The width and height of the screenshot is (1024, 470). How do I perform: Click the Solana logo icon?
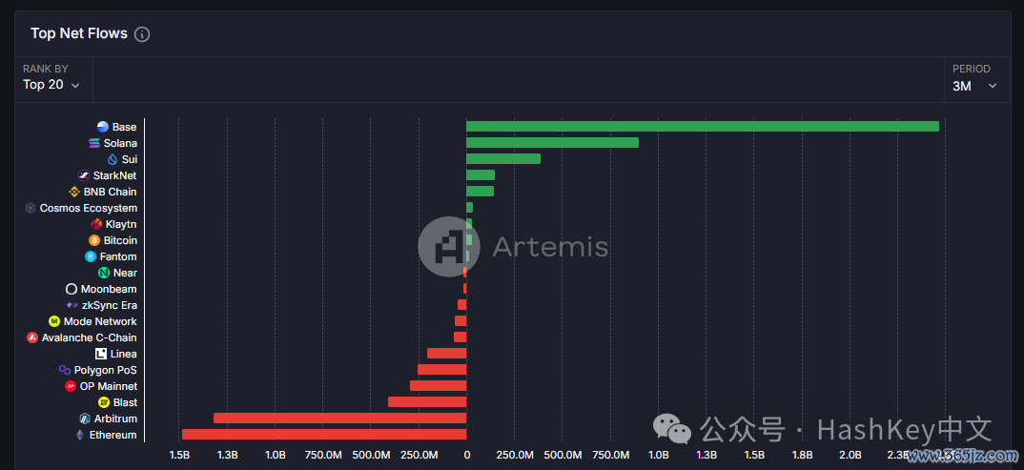94,143
